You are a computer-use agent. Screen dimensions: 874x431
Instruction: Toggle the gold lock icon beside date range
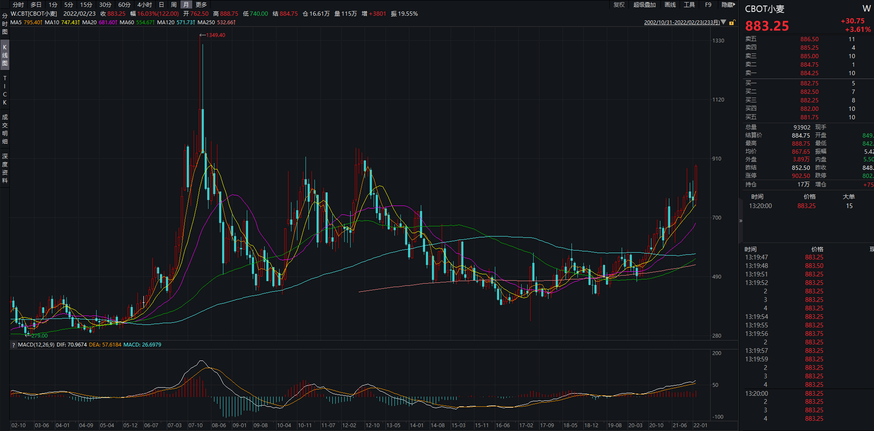click(x=732, y=23)
